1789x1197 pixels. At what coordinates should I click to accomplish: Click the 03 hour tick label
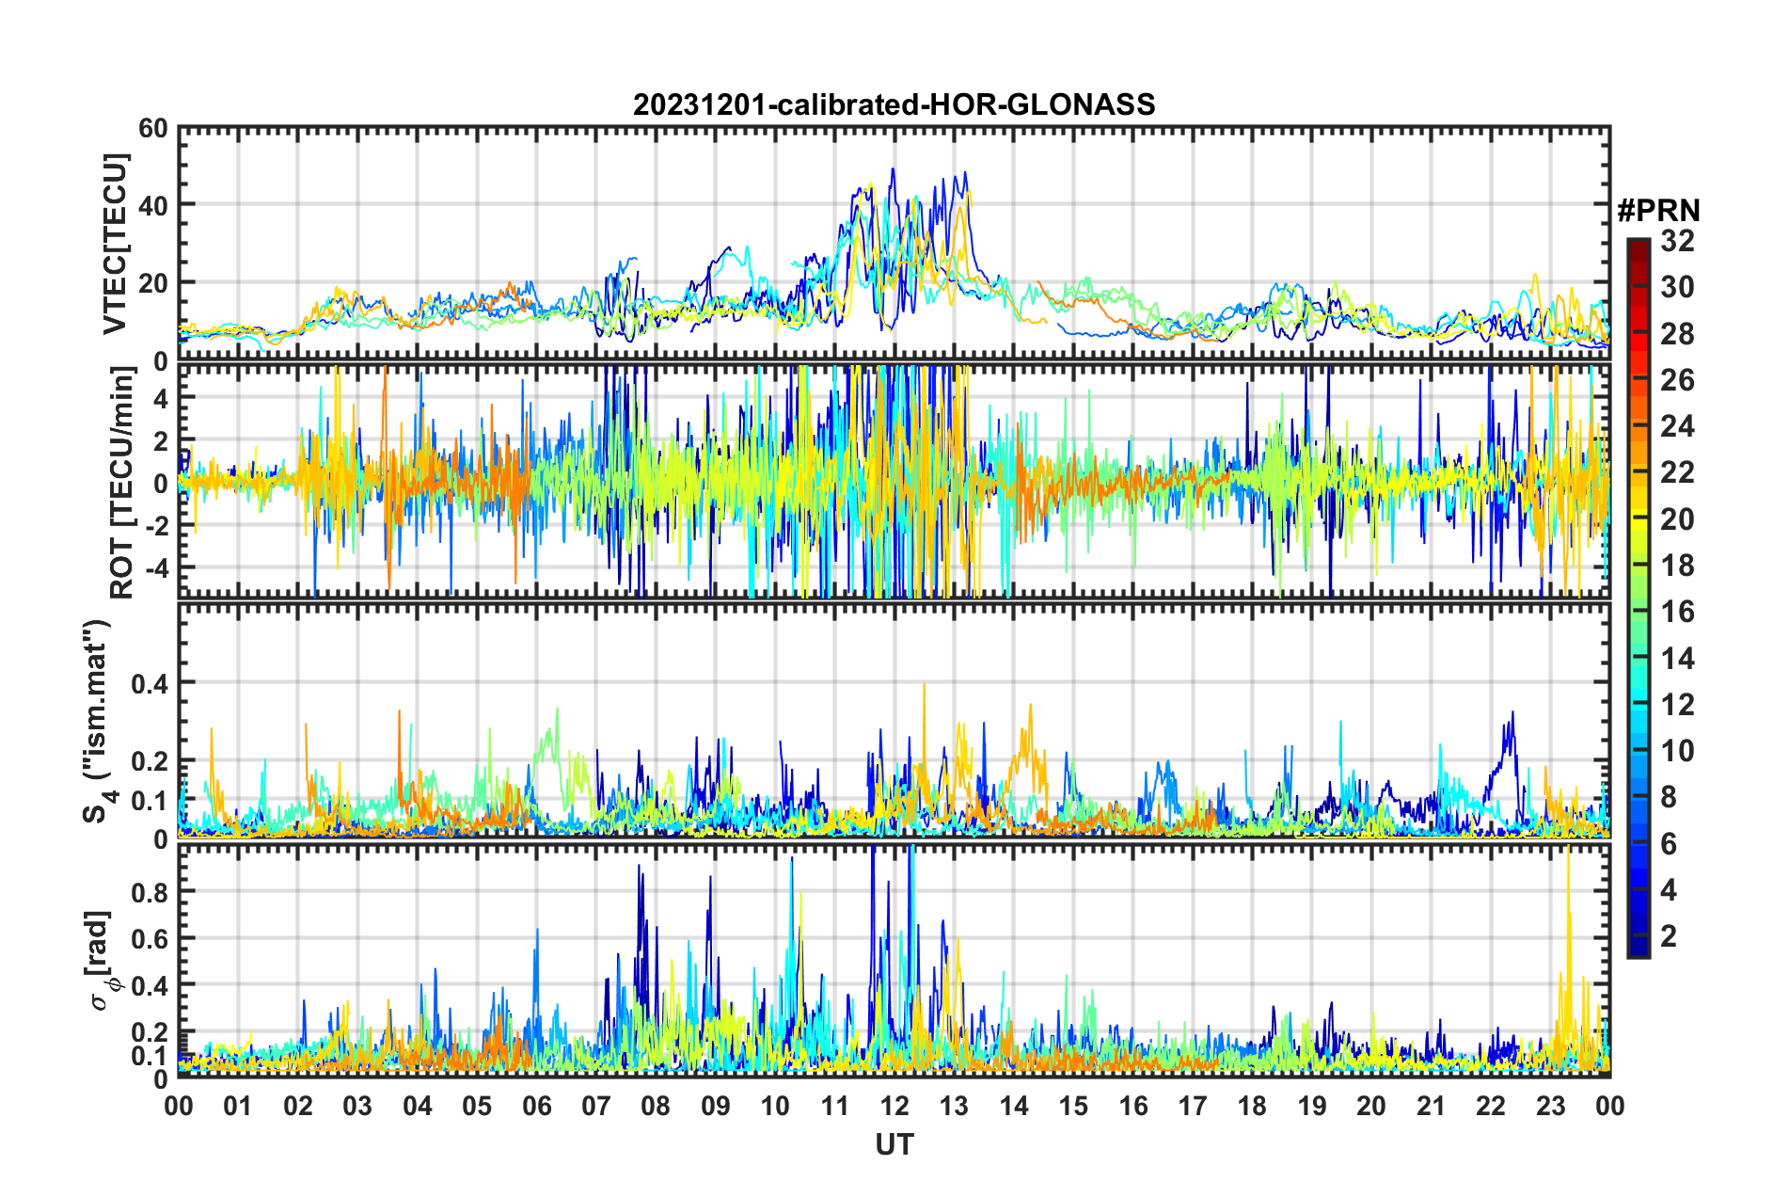point(357,1106)
